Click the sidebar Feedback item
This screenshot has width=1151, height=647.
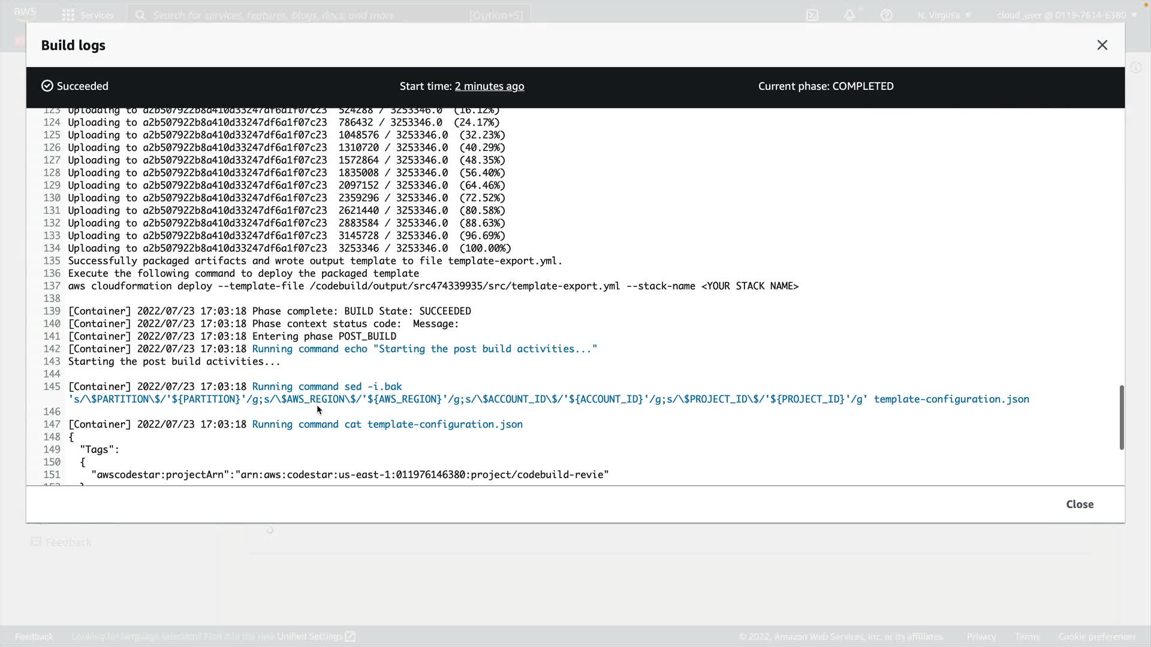tap(62, 542)
